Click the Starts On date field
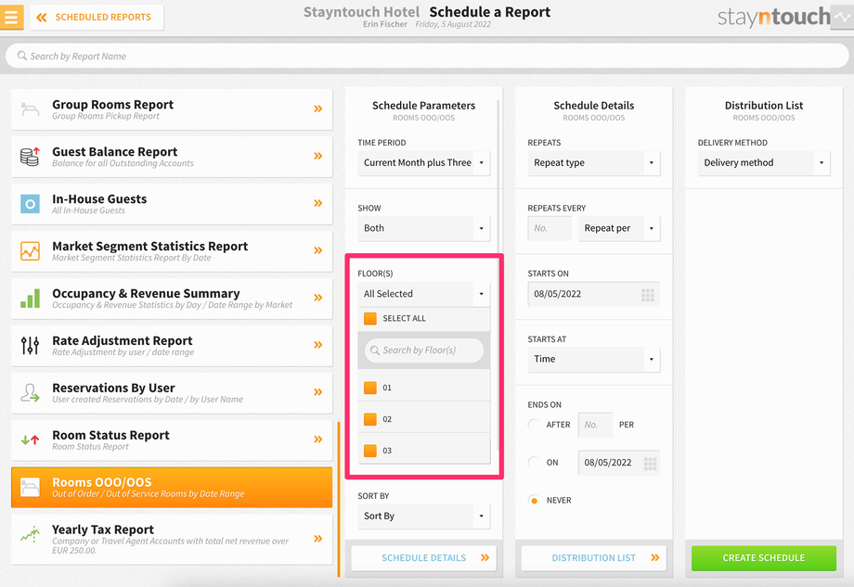The image size is (854, 587). 594,294
